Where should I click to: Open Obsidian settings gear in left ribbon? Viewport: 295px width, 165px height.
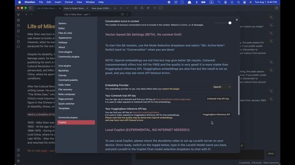(18, 161)
